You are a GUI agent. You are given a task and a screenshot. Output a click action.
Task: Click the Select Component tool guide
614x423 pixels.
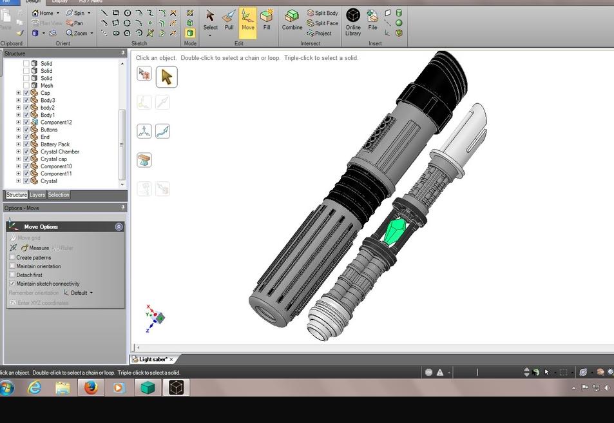click(x=144, y=74)
